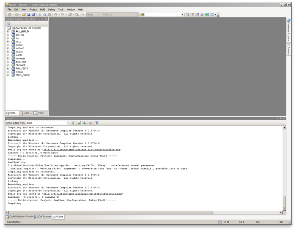Click the Properties icon in Solution Explorer

click(8, 23)
